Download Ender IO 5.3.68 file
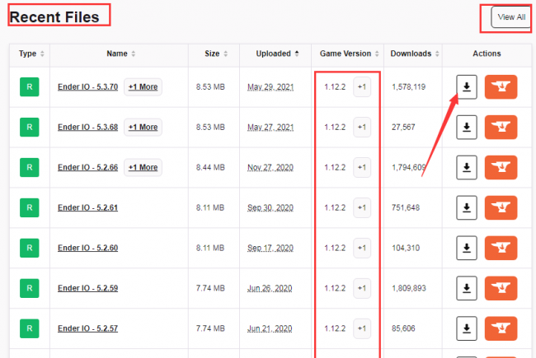Viewport: 536px width, 358px height. click(467, 128)
